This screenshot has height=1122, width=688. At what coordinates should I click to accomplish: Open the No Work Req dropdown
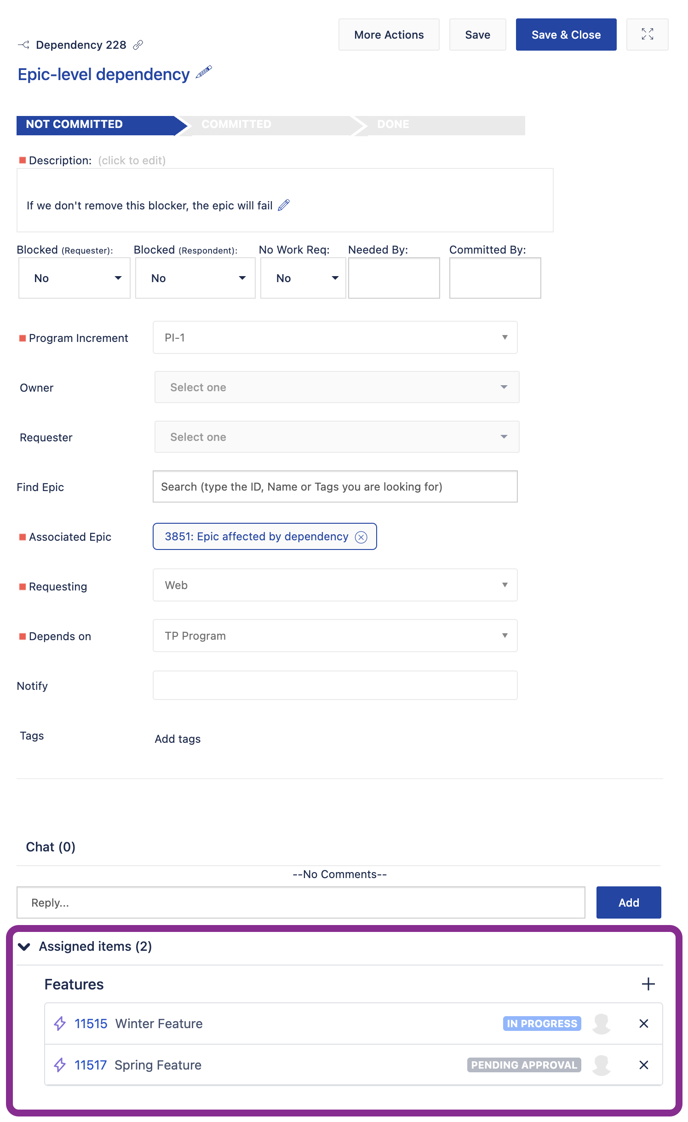point(303,278)
